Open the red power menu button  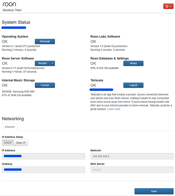(168, 6)
